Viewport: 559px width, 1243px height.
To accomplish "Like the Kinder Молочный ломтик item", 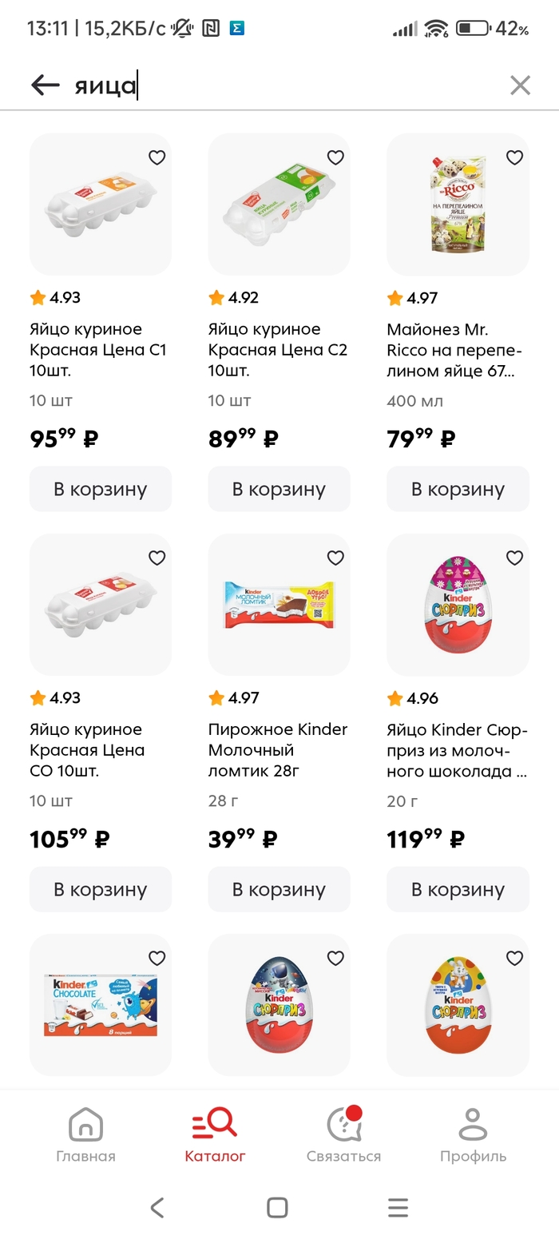I will (x=335, y=558).
